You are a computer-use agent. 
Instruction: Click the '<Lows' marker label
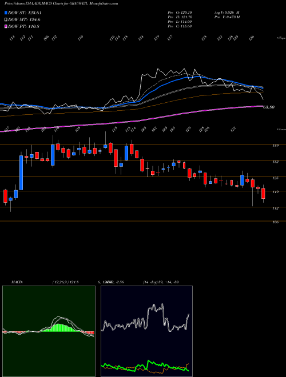pos(281,130)
